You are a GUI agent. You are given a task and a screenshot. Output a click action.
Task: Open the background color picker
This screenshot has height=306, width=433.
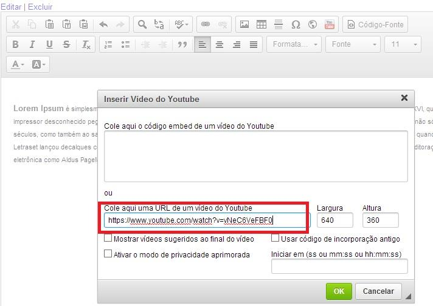39,64
